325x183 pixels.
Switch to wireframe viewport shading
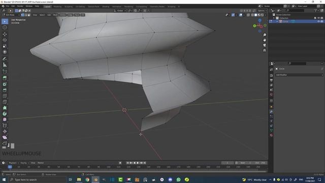[x=252, y=15]
